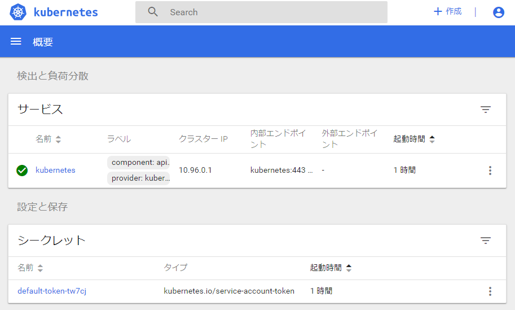Open the default-token-tw7cj secret link
515x310 pixels.
(52, 291)
